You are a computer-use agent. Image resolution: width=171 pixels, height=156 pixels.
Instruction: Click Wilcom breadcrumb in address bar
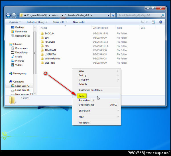[x=56, y=15]
